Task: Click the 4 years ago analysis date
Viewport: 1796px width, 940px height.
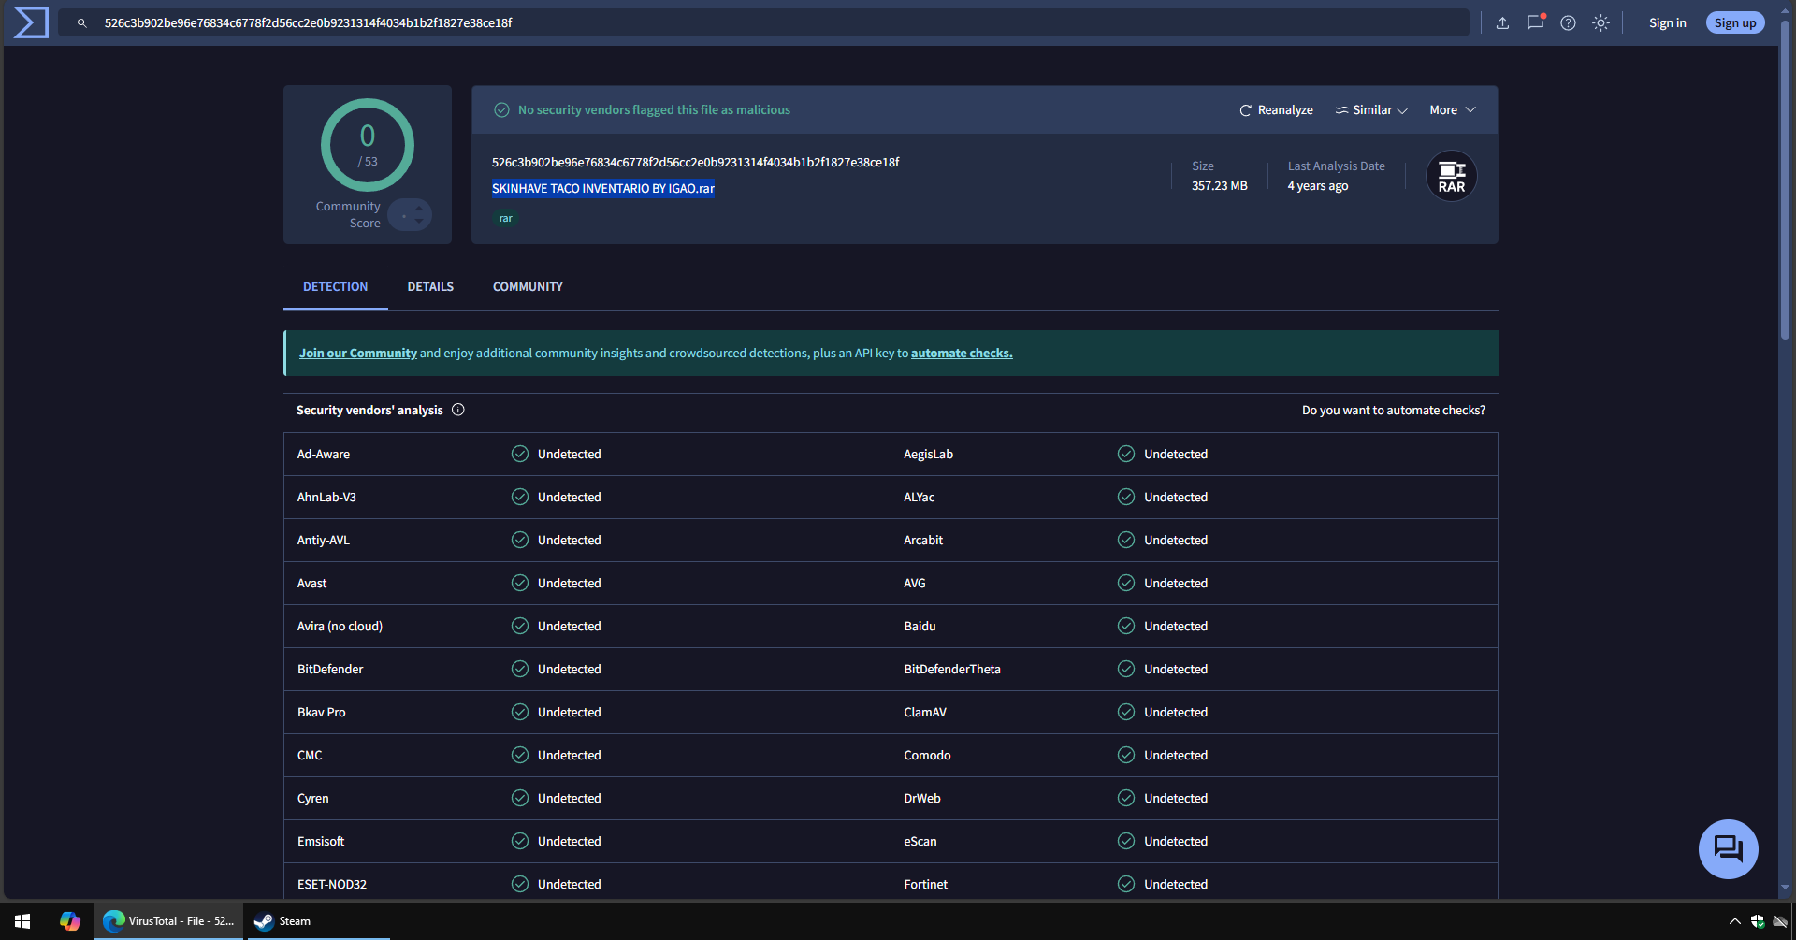Action: pos(1318,185)
